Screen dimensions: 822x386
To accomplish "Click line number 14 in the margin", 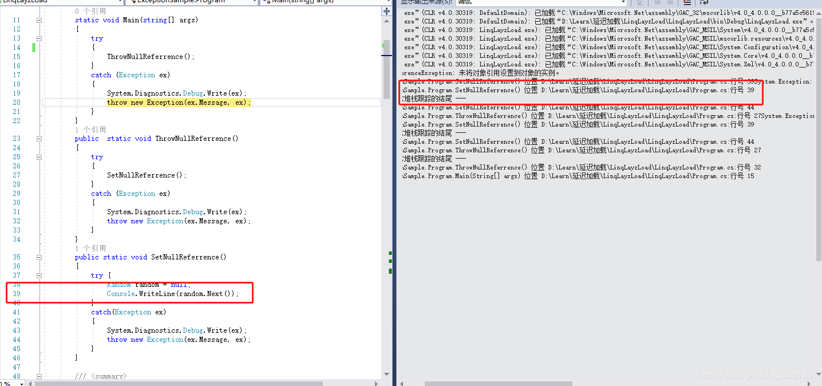I will pyautogui.click(x=17, y=48).
